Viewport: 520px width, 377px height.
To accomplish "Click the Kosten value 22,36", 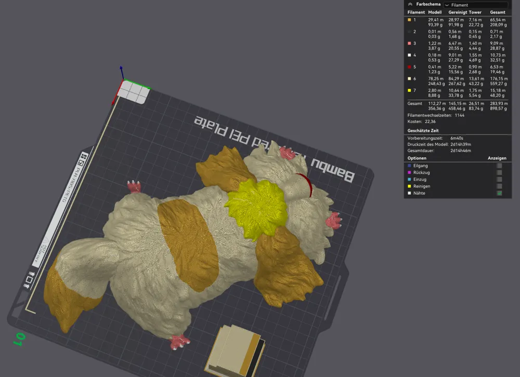I will 430,122.
